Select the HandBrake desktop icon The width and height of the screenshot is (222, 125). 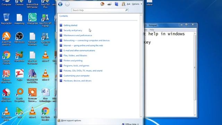coord(19,56)
